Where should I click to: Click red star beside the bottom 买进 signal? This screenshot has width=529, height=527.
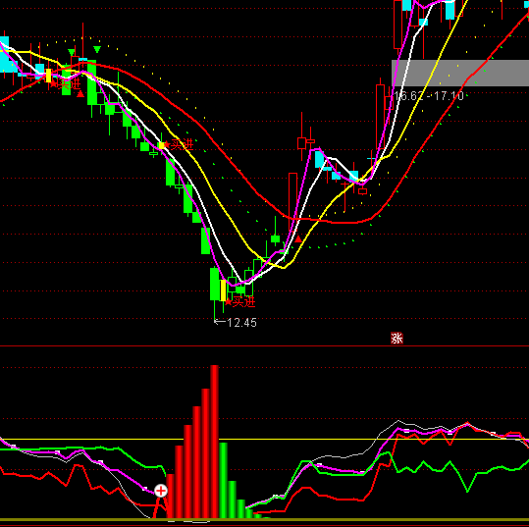click(229, 302)
